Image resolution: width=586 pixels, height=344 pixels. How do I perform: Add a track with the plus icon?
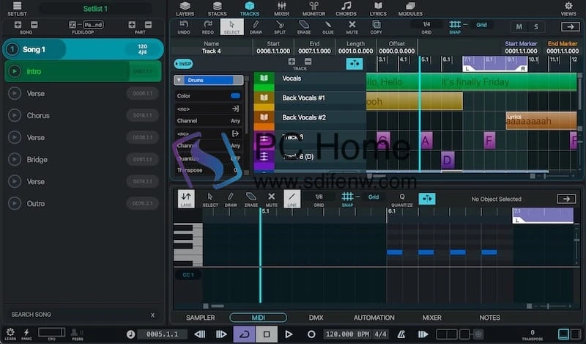292,62
